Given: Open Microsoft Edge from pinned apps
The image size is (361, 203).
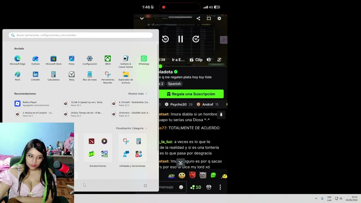Looking at the screenshot, I should 17,60.
